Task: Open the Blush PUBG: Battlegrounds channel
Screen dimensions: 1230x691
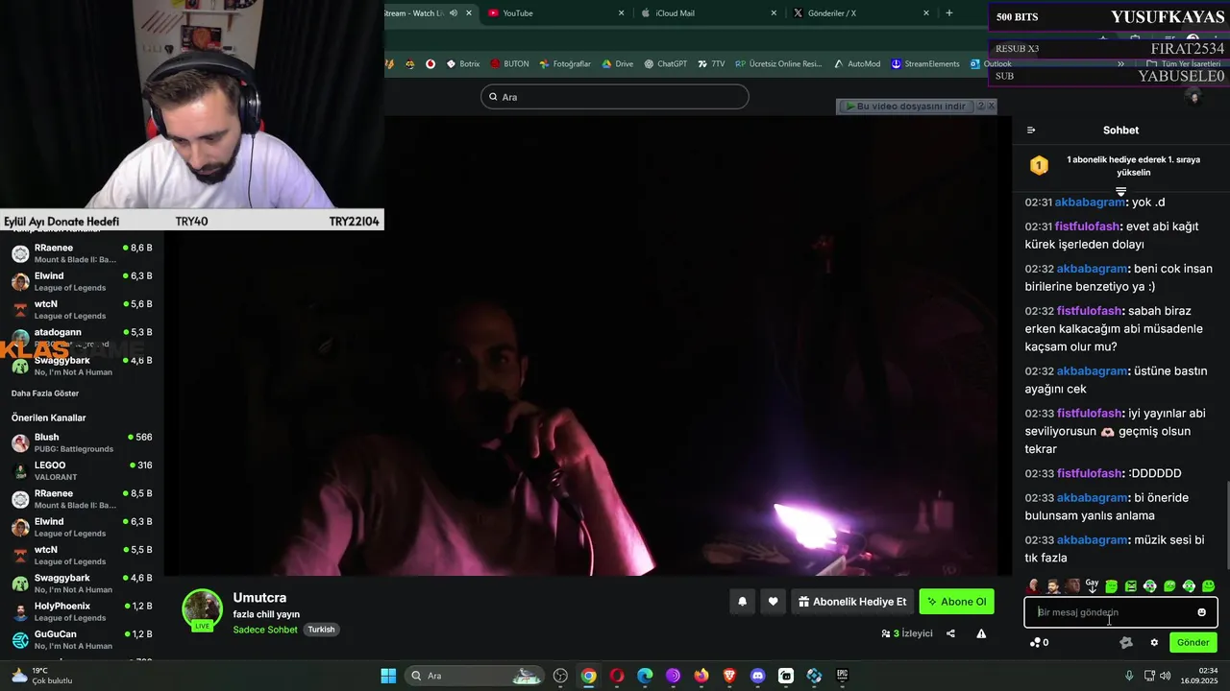Action: click(82, 442)
